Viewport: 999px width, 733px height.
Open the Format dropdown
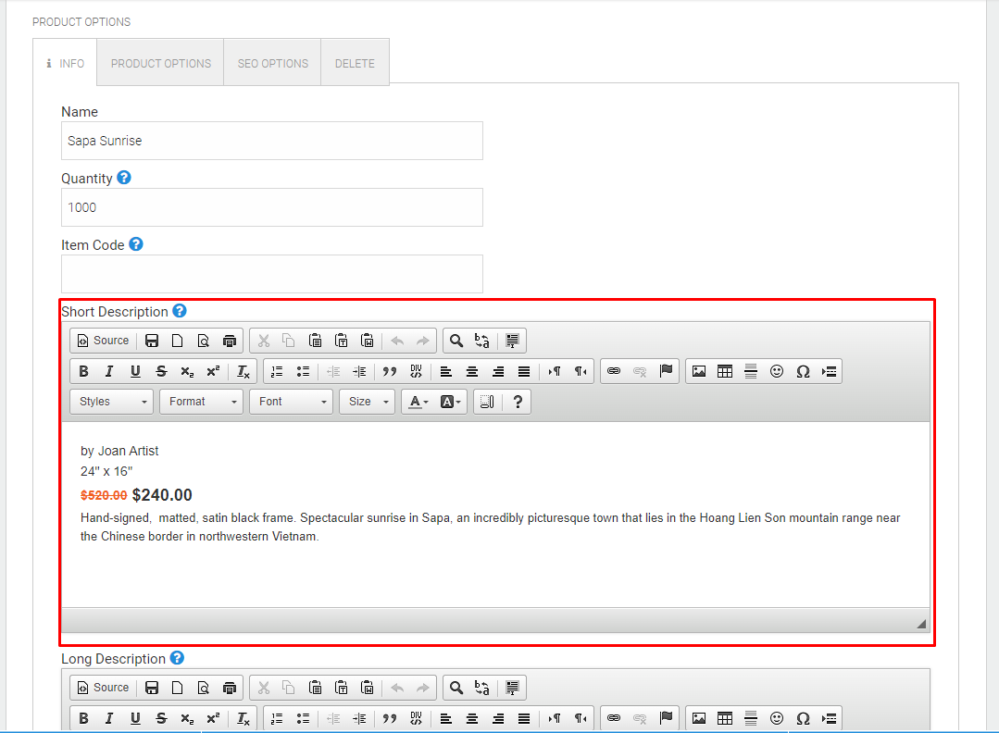click(x=201, y=402)
